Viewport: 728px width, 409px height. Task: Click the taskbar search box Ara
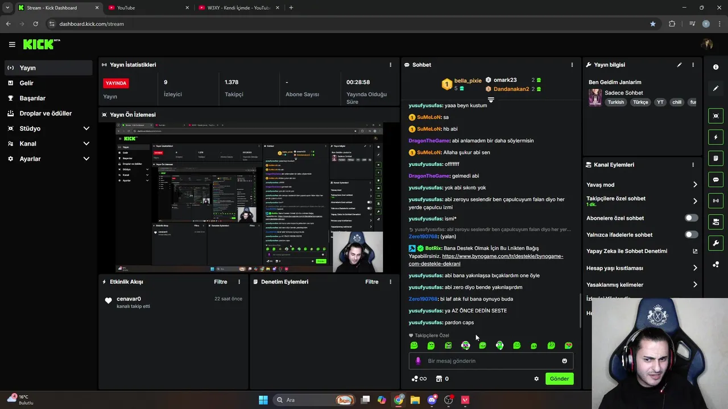pyautogui.click(x=314, y=400)
